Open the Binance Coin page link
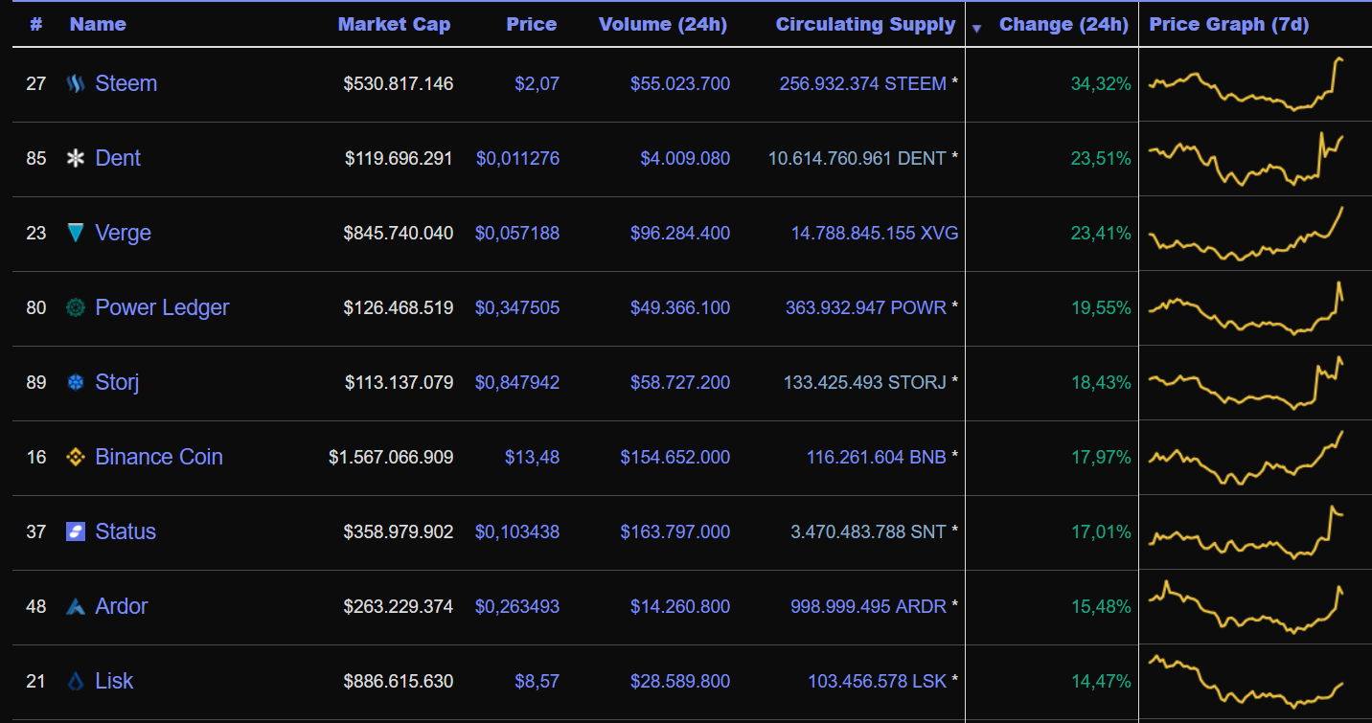Screen dimensions: 1372x723 click(159, 457)
